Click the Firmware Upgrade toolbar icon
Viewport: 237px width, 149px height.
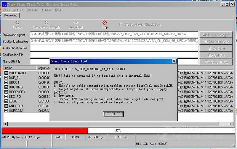47,23
